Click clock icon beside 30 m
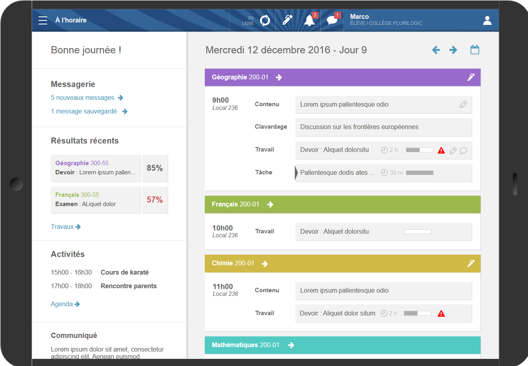The width and height of the screenshot is (528, 366). click(x=384, y=173)
